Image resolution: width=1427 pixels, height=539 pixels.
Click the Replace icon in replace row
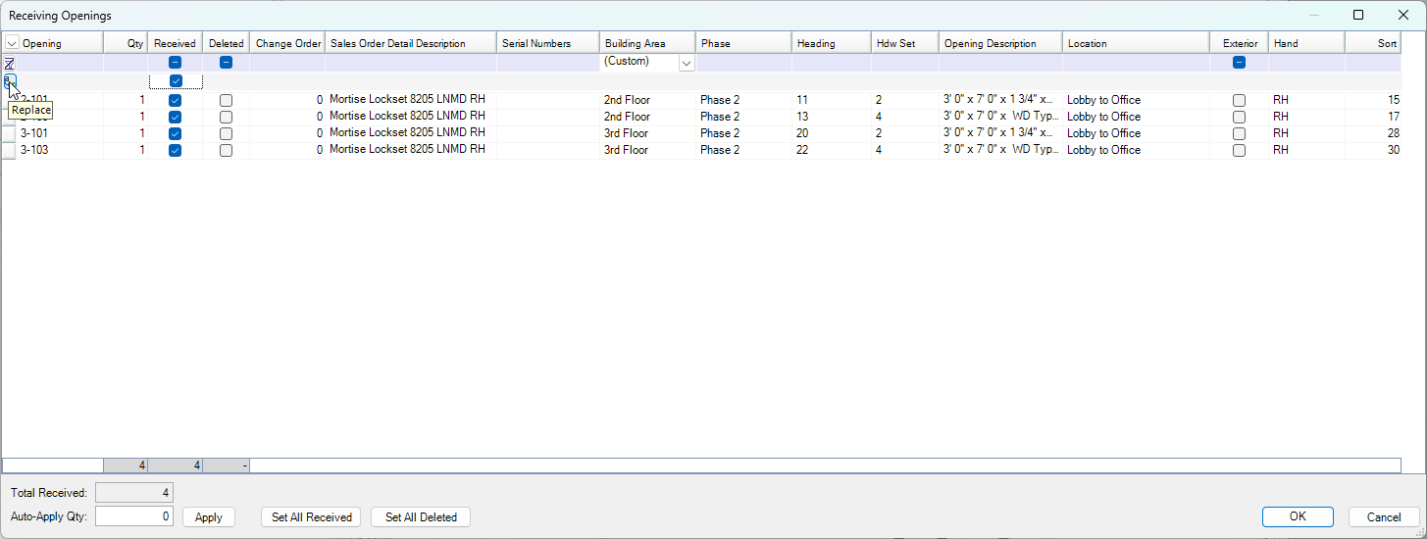pyautogui.click(x=9, y=81)
